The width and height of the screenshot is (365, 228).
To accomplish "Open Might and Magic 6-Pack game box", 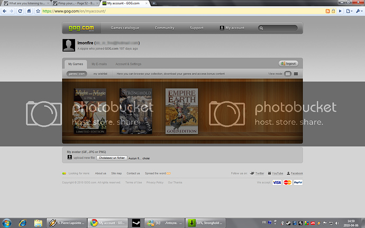I will coord(90,111).
